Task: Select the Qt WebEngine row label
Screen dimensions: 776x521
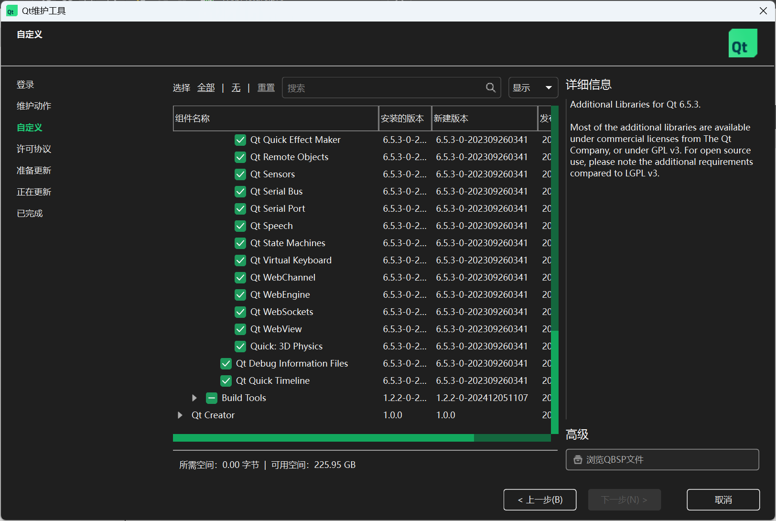Action: [x=280, y=295]
